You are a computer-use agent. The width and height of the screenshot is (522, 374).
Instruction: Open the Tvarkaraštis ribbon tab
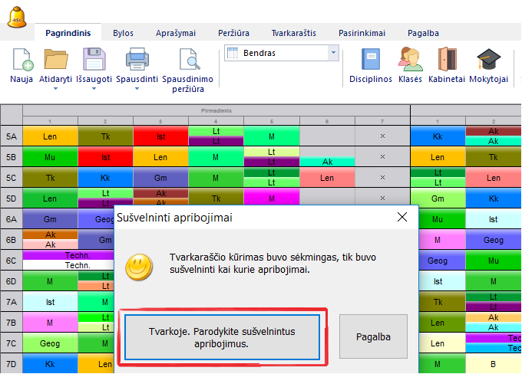pyautogui.click(x=293, y=33)
